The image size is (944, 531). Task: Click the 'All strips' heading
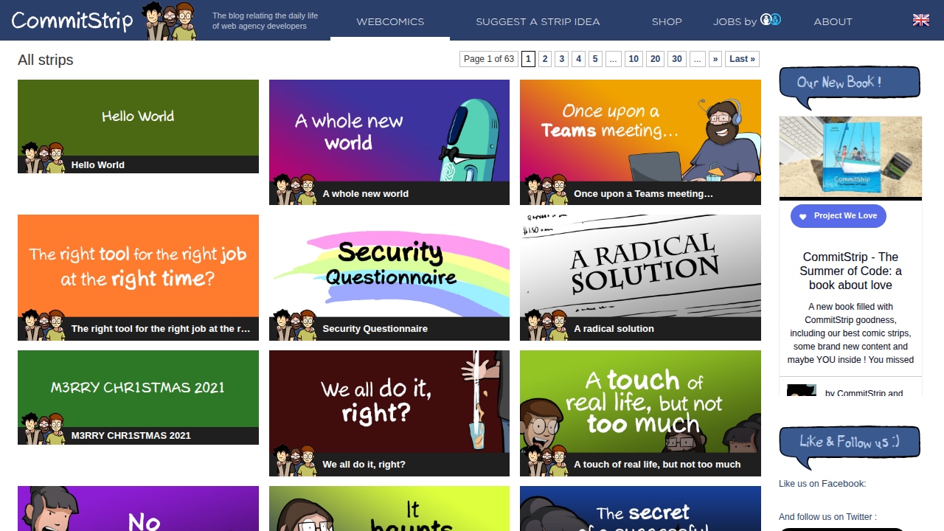pos(46,60)
